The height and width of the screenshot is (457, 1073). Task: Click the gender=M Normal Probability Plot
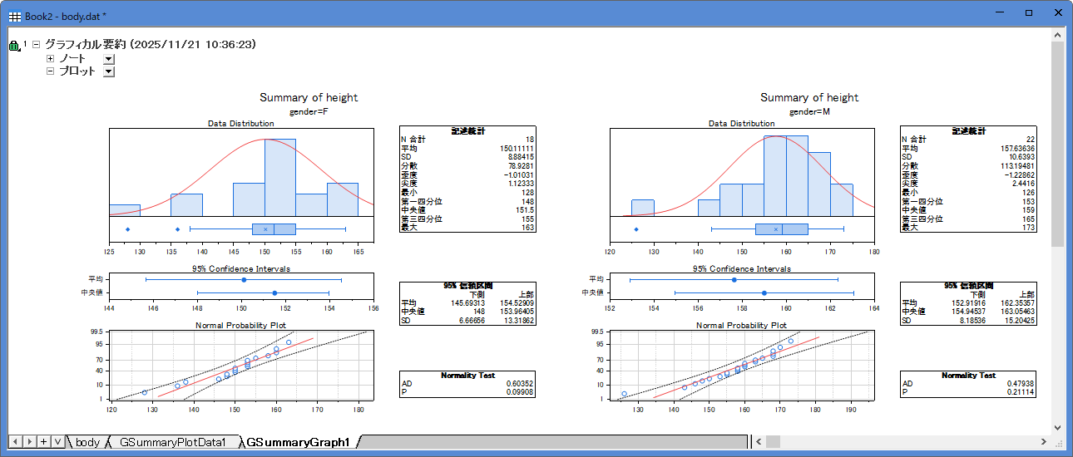742,364
